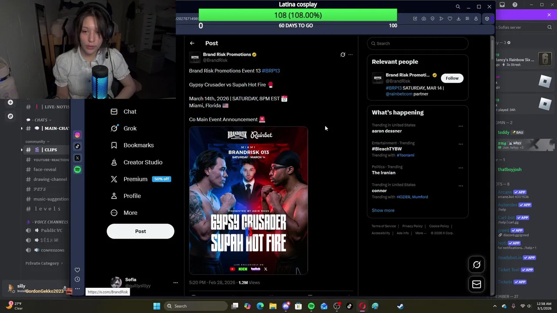Open Instagram in the Opera sidebar

[x=77, y=135]
